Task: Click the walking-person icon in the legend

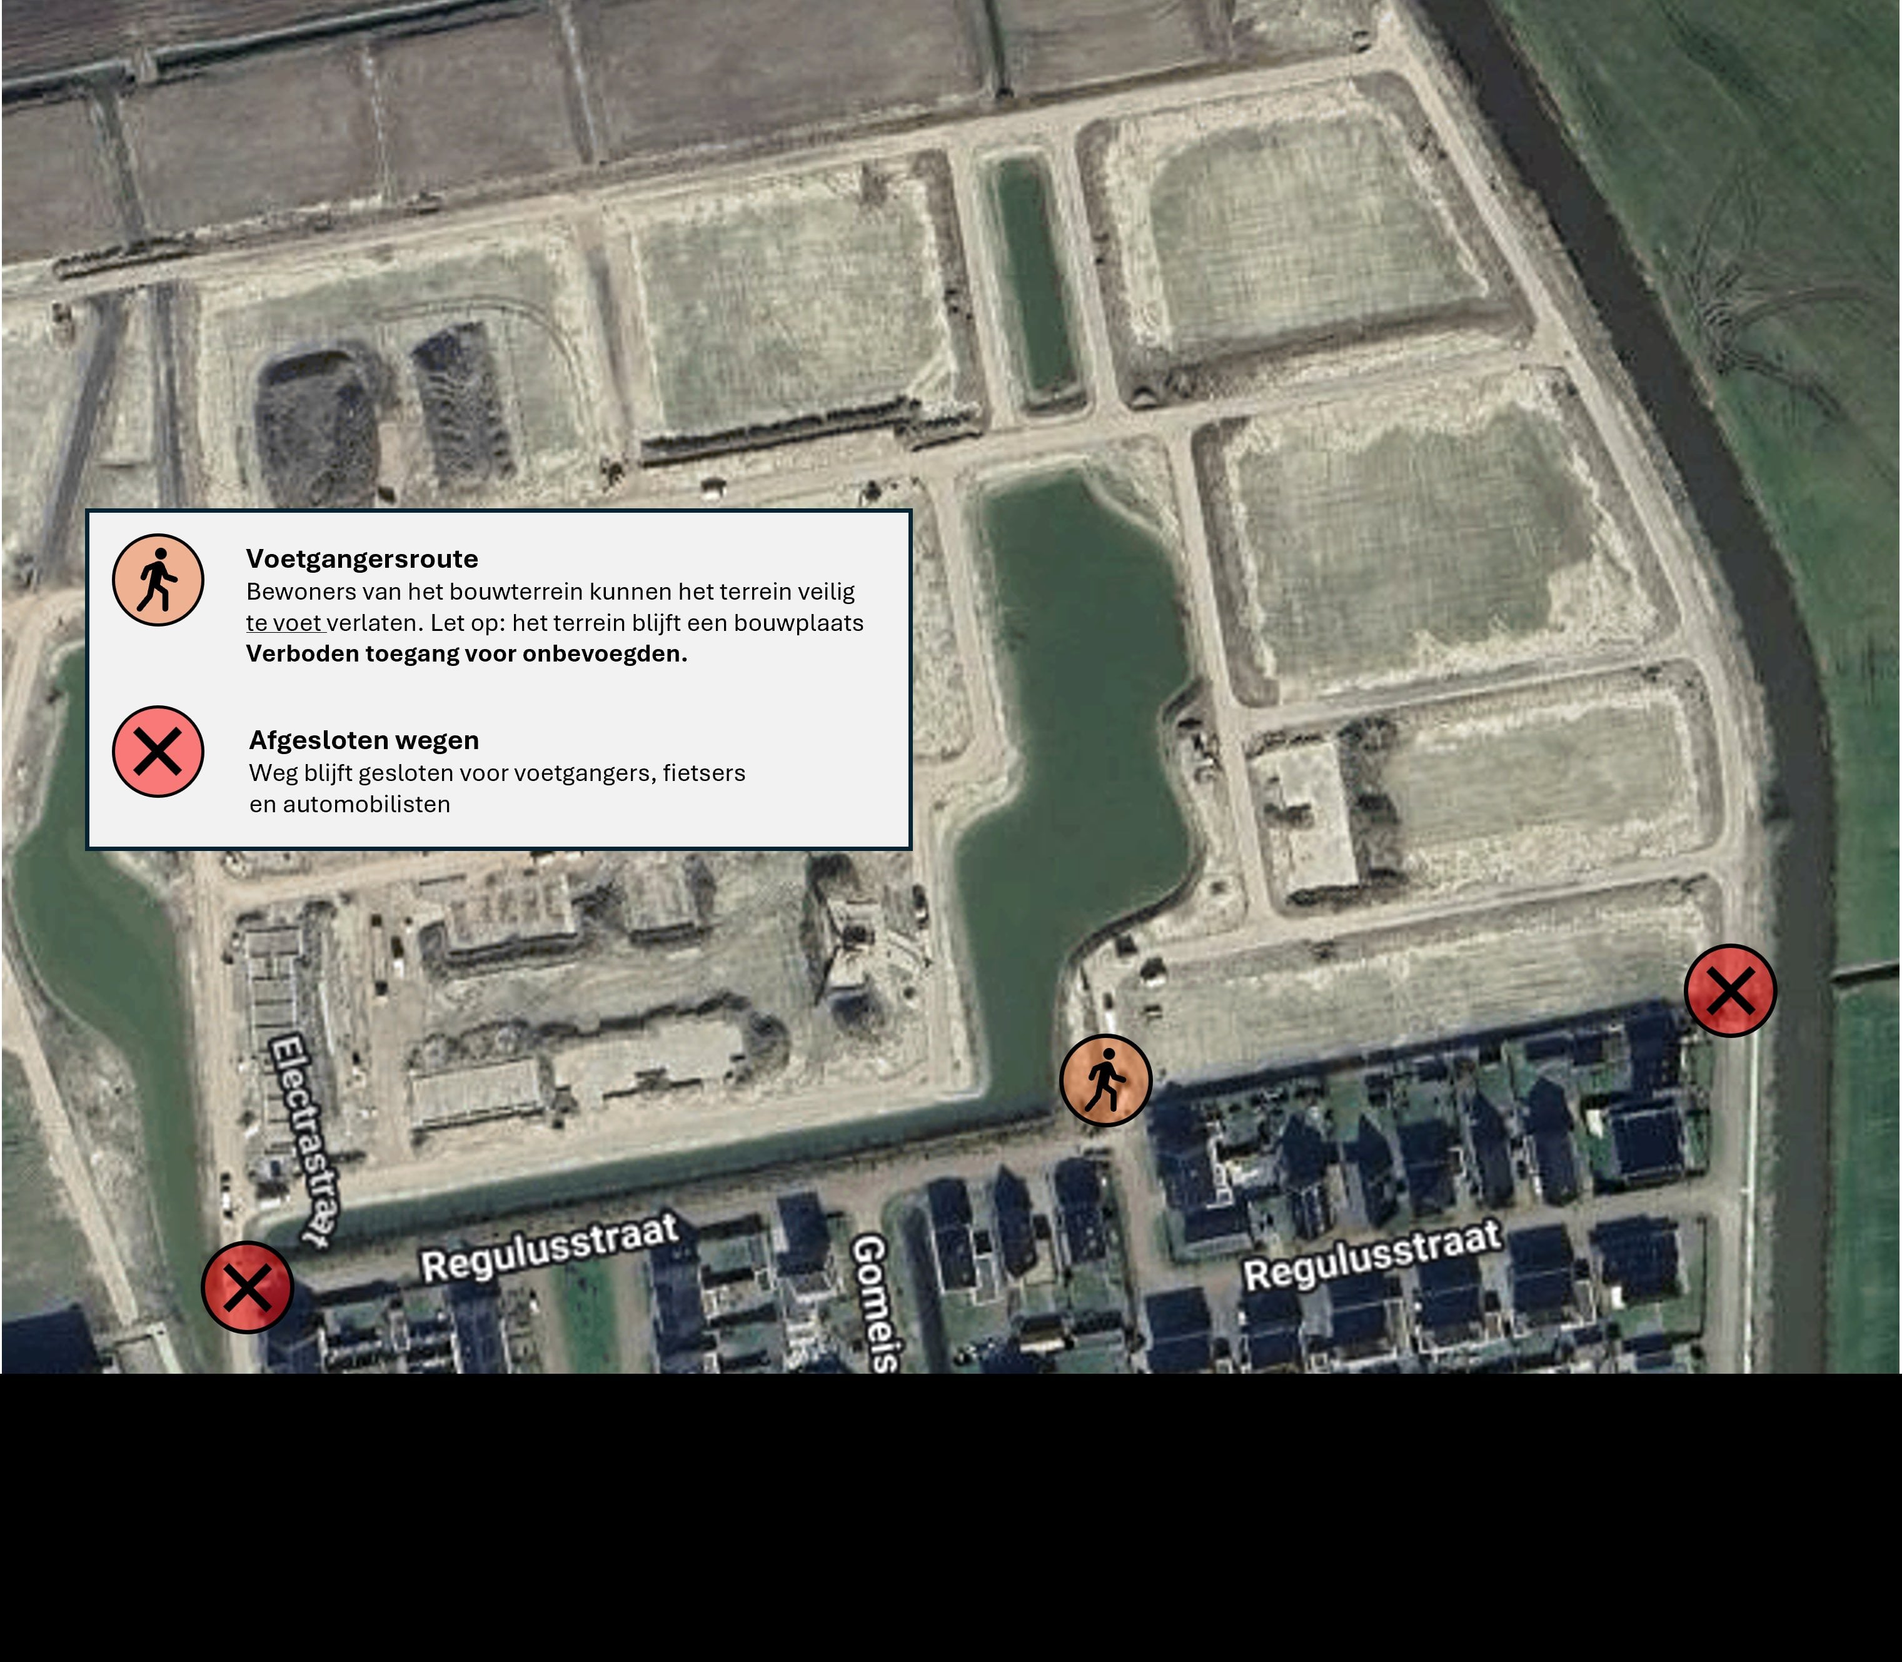Action: tap(158, 580)
